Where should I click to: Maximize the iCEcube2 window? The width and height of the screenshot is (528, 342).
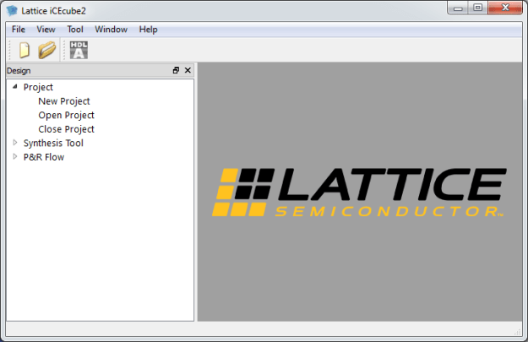tap(477, 8)
